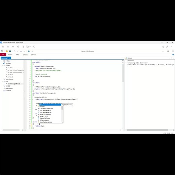Click the WorkSpaces user profile icon
The width and height of the screenshot is (175, 175).
tap(167, 46)
